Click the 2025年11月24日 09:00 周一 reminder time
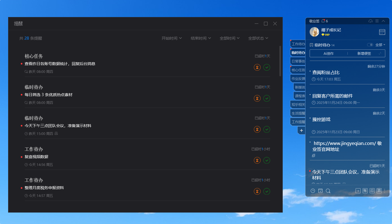Screen dimensions: 392x224 (x=336, y=103)
